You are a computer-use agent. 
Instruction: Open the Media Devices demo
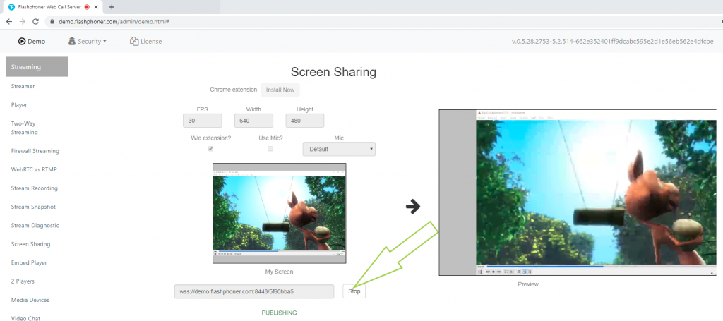[x=30, y=300]
